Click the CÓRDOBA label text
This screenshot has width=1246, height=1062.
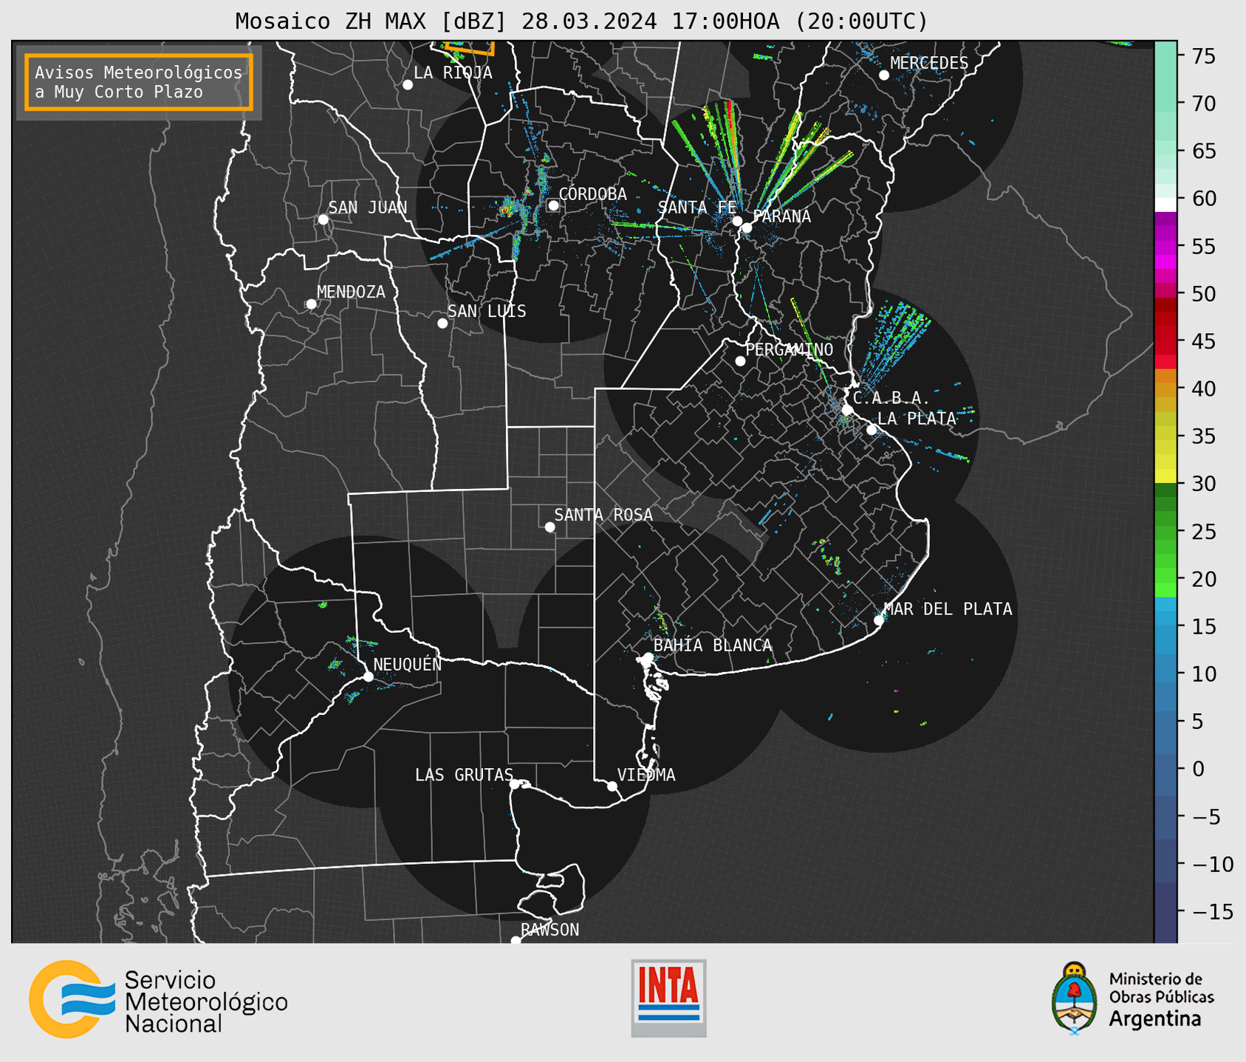pyautogui.click(x=592, y=194)
